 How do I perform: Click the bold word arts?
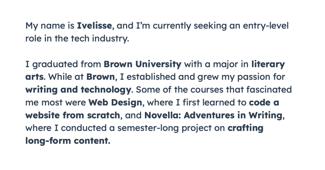coord(34,77)
